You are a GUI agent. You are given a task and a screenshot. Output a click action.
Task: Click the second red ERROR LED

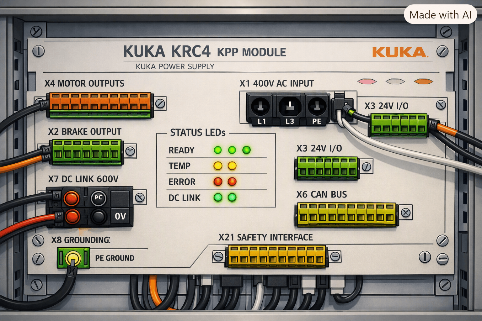232,182
